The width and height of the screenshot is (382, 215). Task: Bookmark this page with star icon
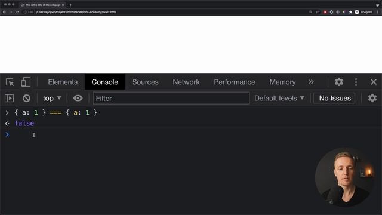(x=317, y=12)
